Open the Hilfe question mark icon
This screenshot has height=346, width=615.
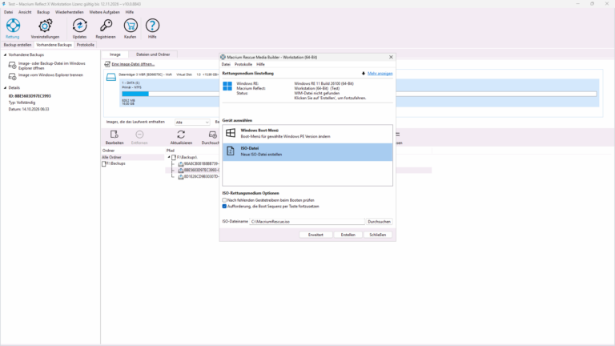pyautogui.click(x=152, y=26)
